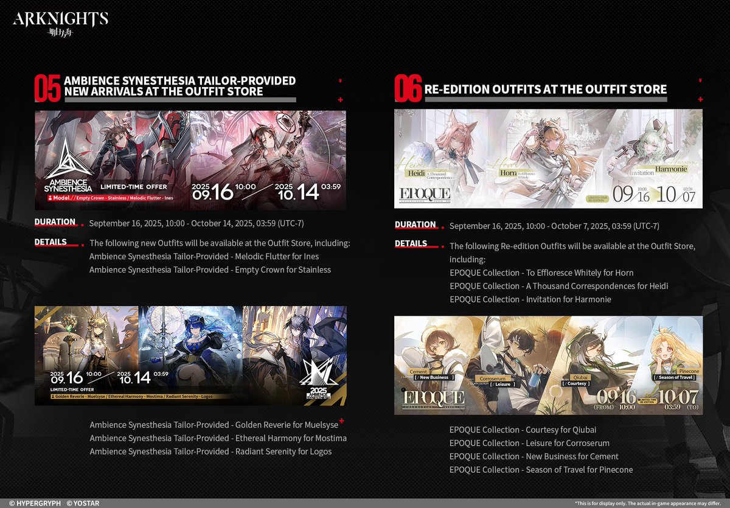Click the '[/ Season of Travel ]' tag under Pinecone
The image size is (730, 508).
click(674, 377)
